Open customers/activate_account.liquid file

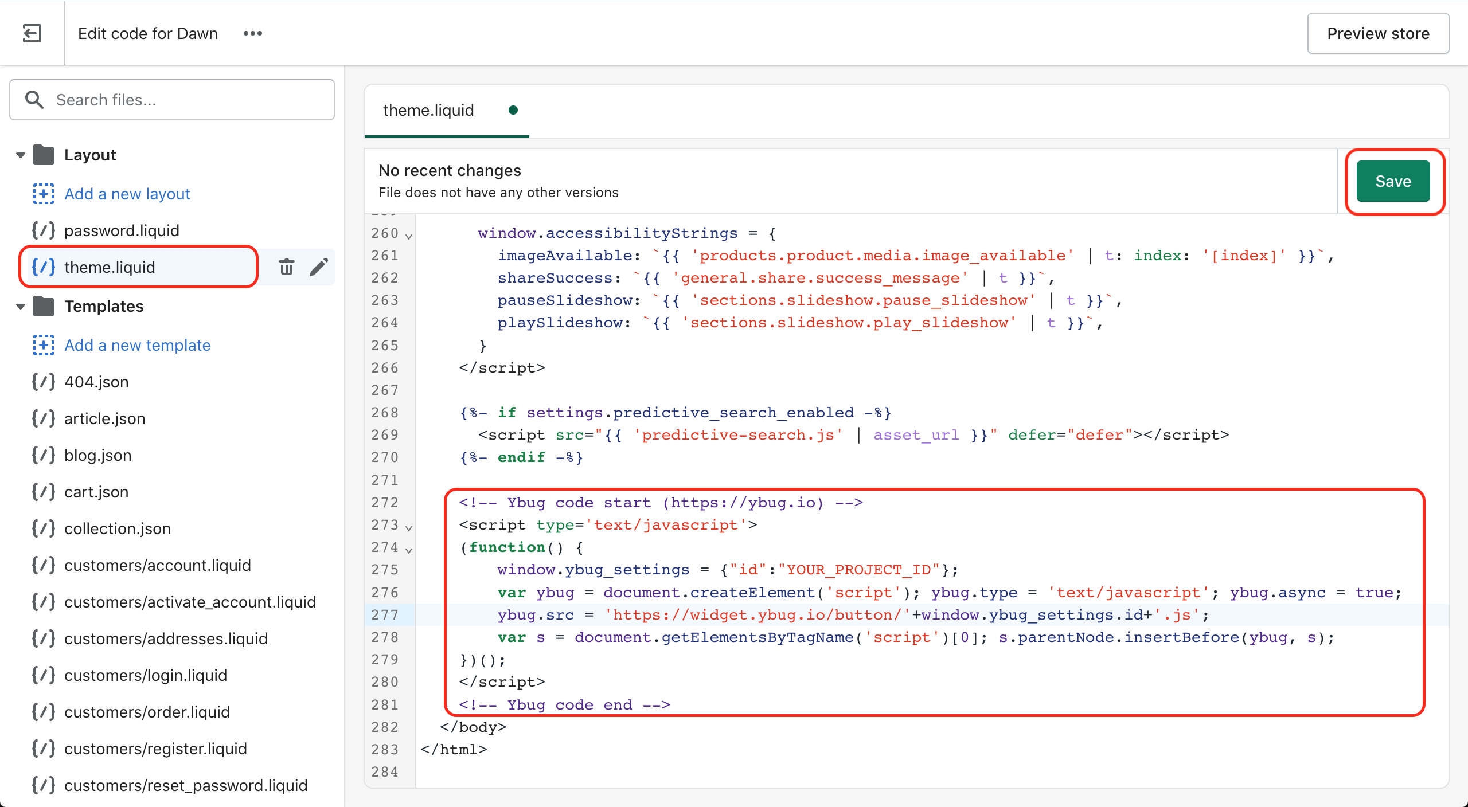(x=190, y=602)
